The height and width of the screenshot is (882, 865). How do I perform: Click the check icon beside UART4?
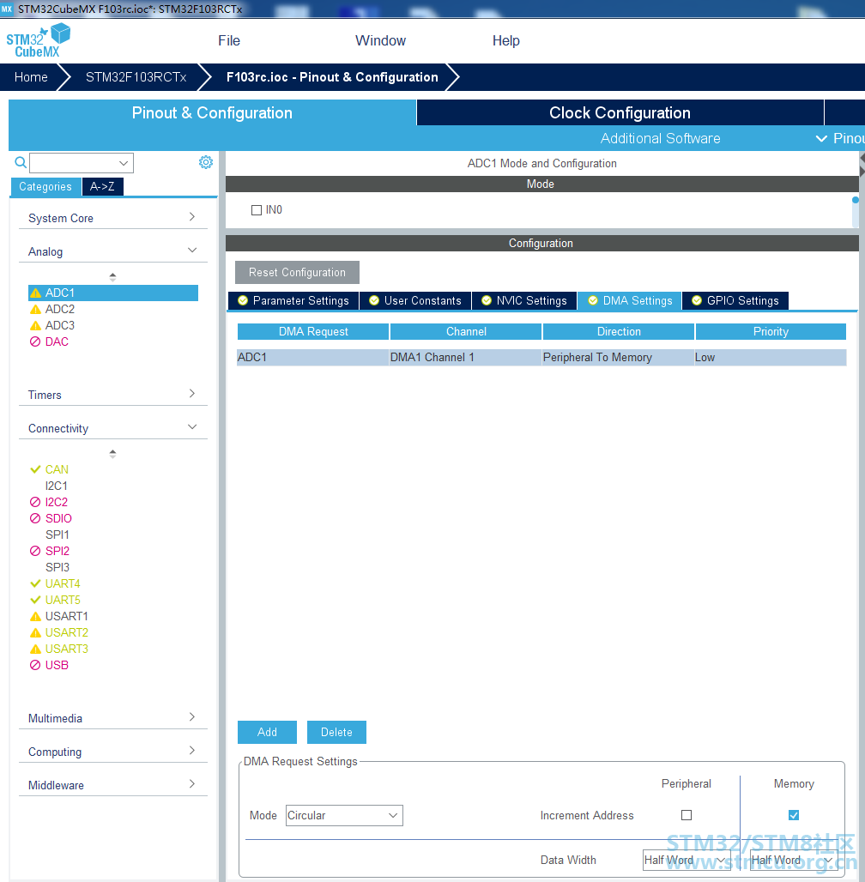(x=35, y=583)
